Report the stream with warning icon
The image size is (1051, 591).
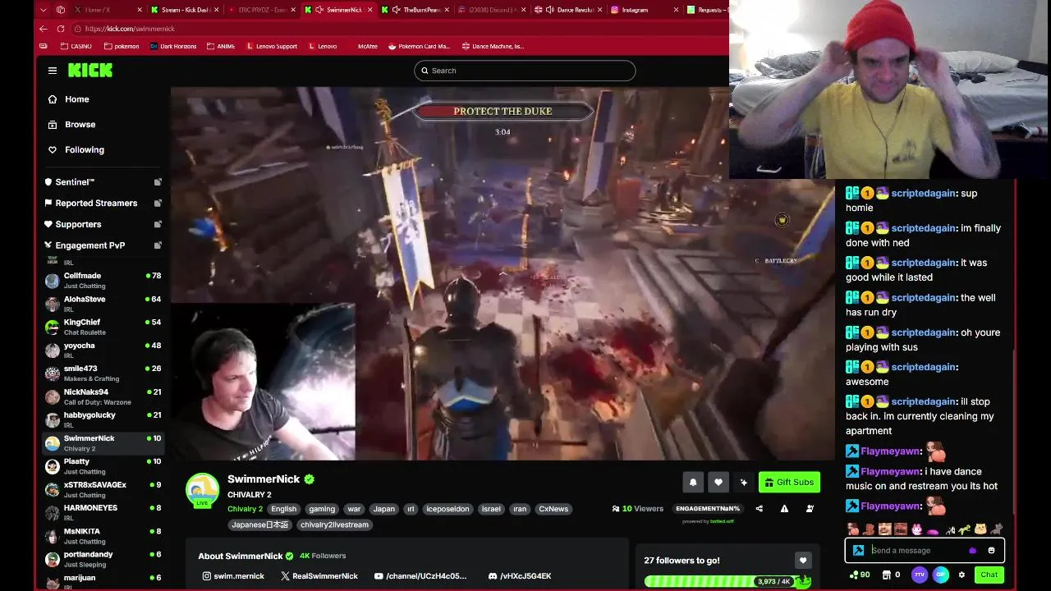(x=784, y=509)
